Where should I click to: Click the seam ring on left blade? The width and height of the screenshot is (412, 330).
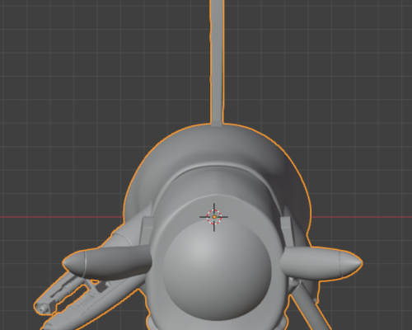[85, 265]
